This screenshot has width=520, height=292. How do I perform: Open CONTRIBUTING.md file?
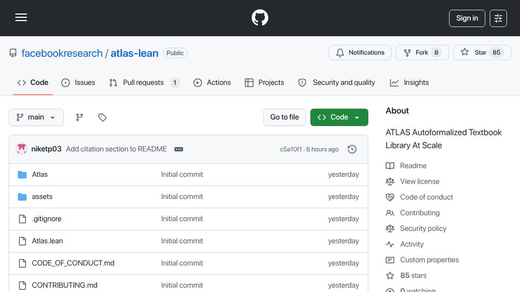64,286
